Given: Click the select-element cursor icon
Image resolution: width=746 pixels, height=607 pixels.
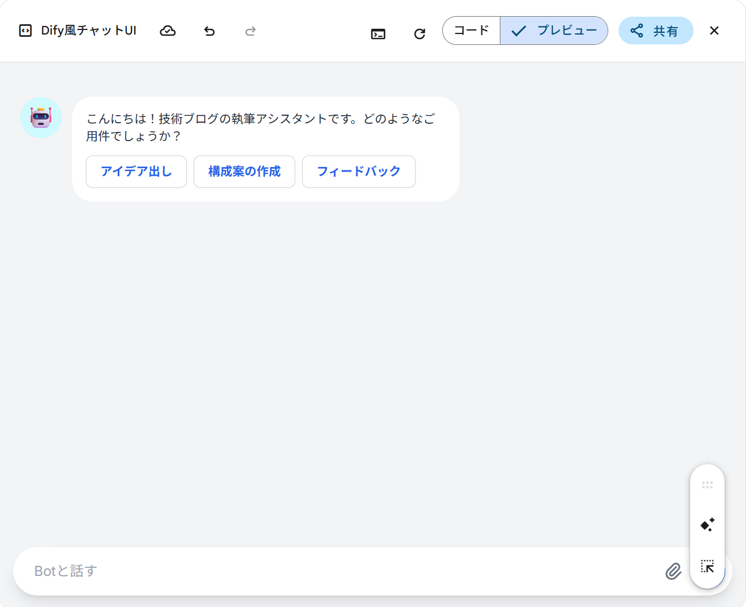Looking at the screenshot, I should 707,566.
